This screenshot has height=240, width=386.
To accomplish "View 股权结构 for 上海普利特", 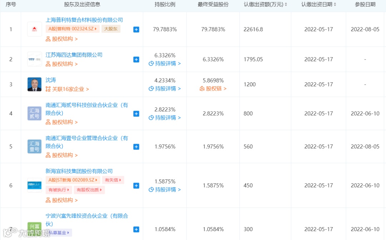I will (x=61, y=39).
